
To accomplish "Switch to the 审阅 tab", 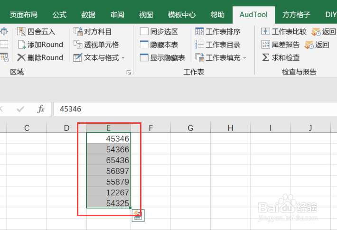I will tap(117, 15).
